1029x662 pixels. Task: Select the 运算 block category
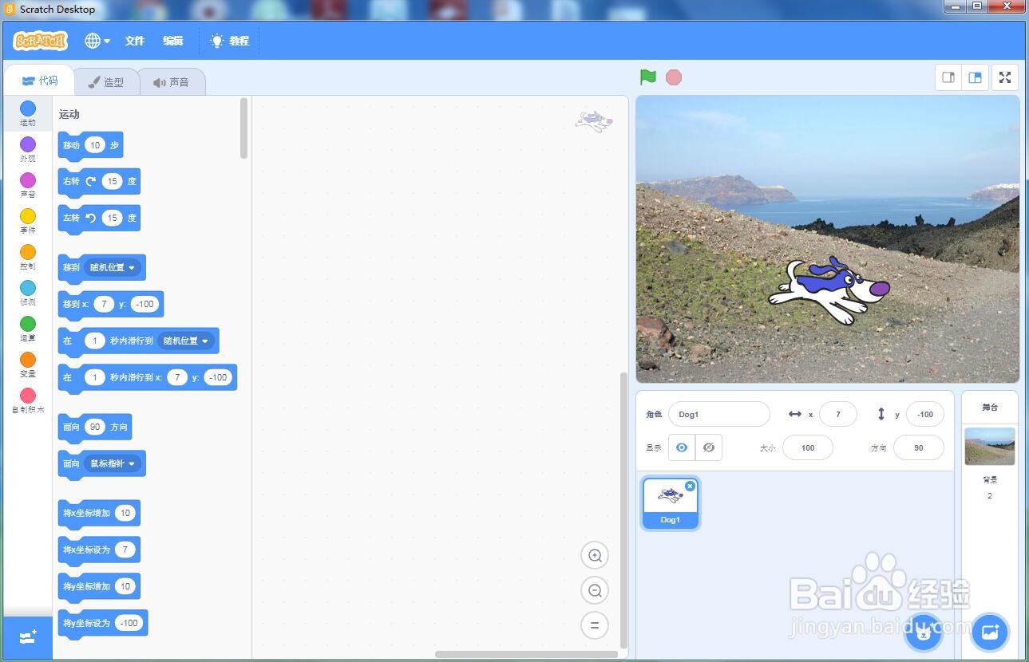click(x=28, y=329)
